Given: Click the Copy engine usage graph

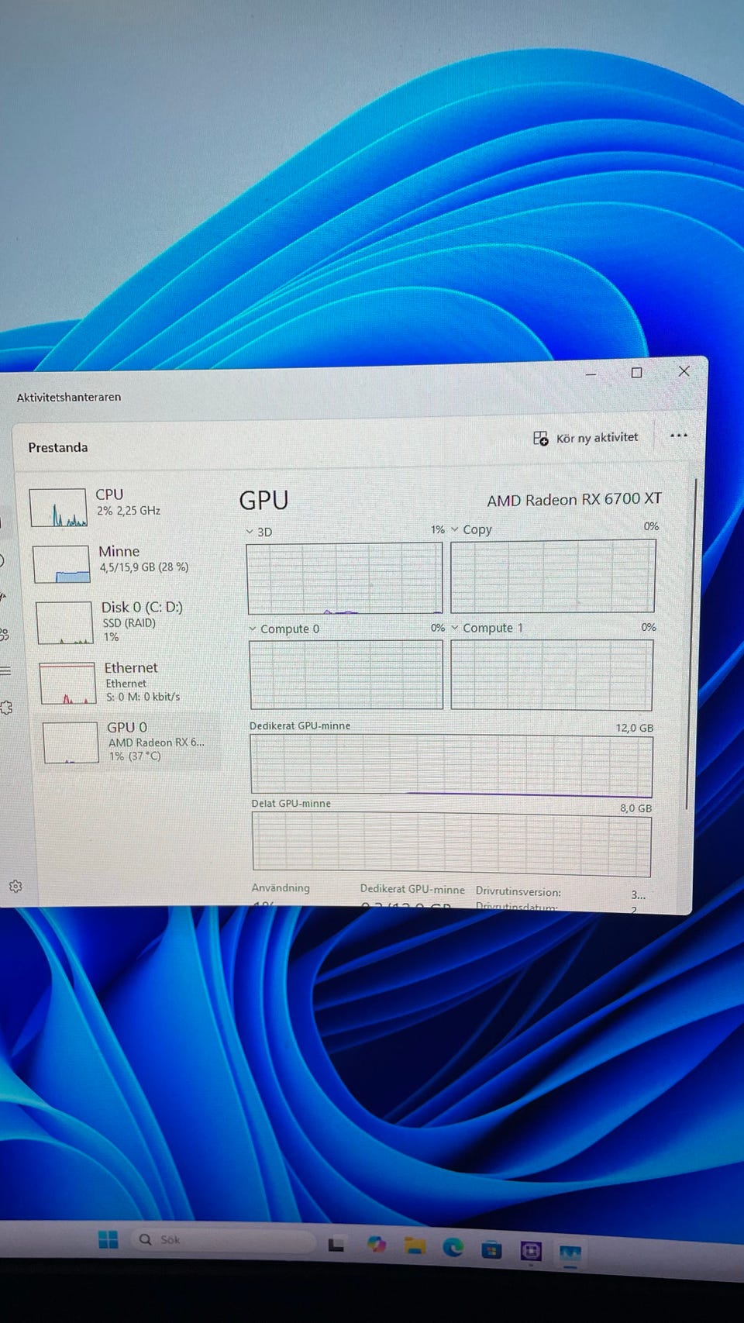Looking at the screenshot, I should pyautogui.click(x=553, y=576).
